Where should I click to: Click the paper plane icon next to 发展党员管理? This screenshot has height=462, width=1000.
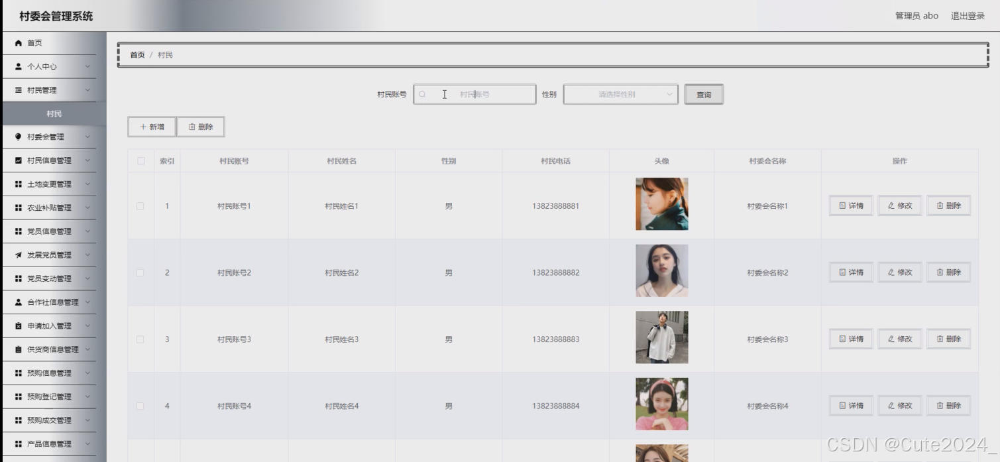click(x=19, y=255)
